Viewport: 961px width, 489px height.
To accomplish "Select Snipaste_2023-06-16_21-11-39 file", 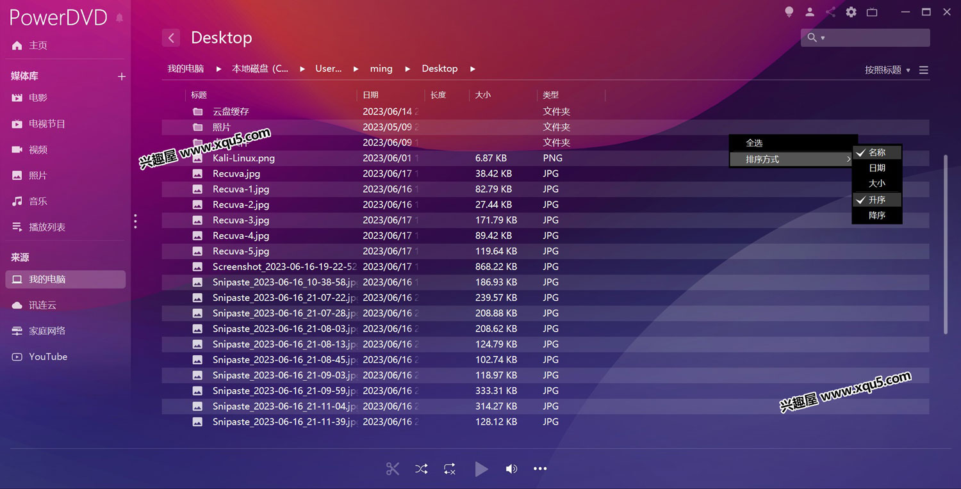I will [x=545, y=422].
